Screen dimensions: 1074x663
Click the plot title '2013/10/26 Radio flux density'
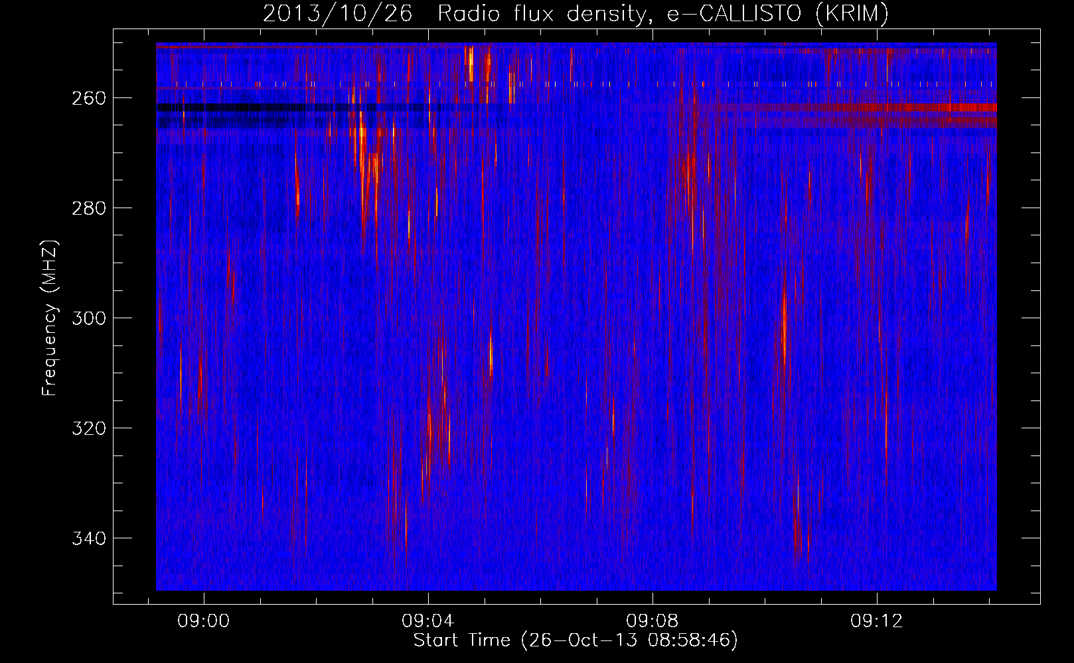575,13
